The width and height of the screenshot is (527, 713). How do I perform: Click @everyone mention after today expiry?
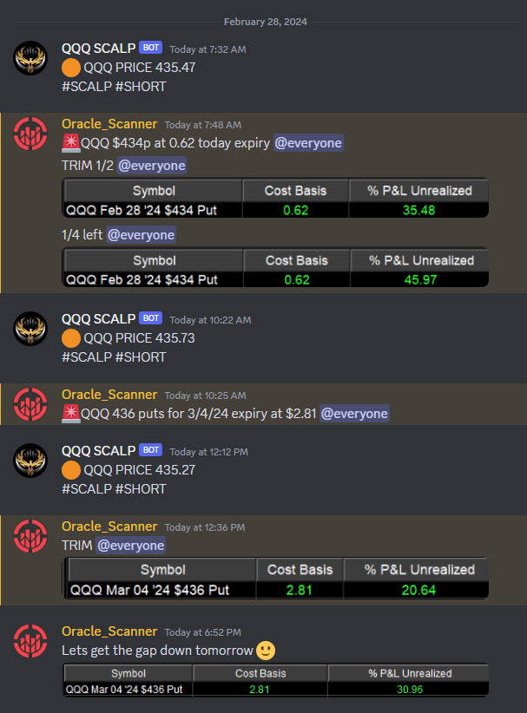pos(308,143)
